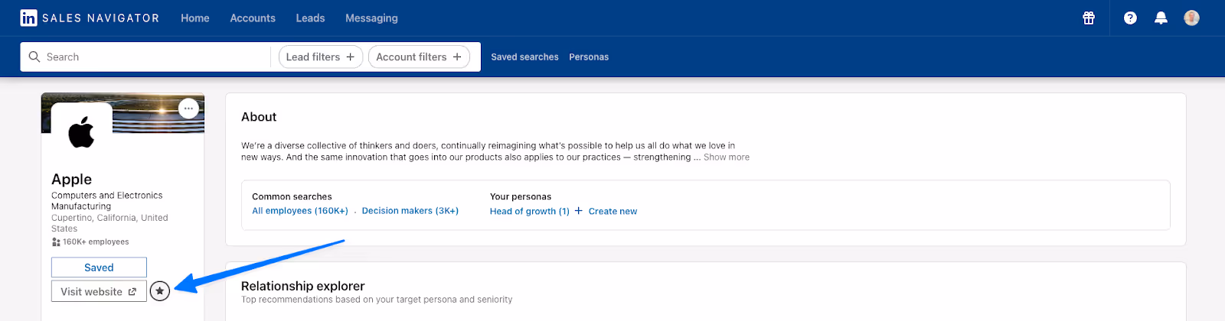Screen dimensions: 1225x321
Task: Open Saved searches
Action: tap(524, 57)
